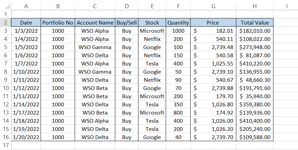This screenshot has height=150, width=298.
Task: Click the Account Name header cell
Action: tap(95, 22)
